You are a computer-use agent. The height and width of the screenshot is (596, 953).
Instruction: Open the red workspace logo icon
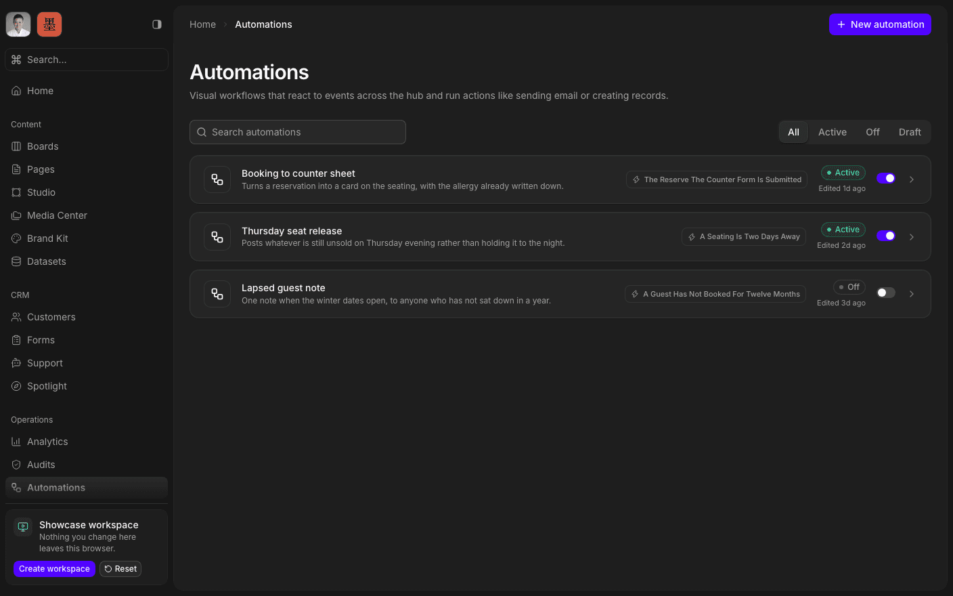(x=49, y=24)
